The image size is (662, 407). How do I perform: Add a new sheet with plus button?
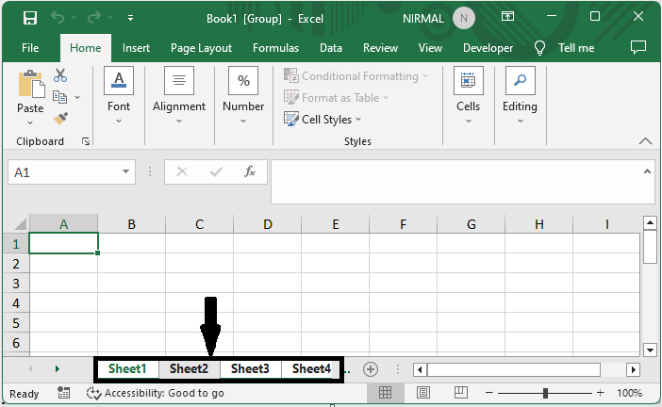371,369
